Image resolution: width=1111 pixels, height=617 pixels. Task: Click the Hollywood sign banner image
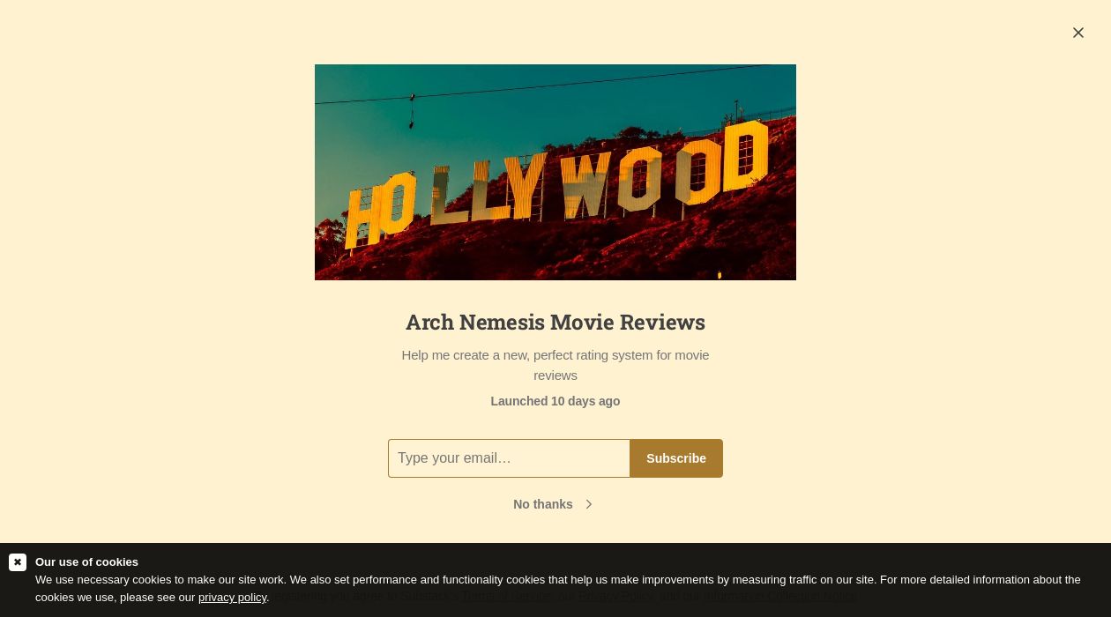pyautogui.click(x=555, y=172)
